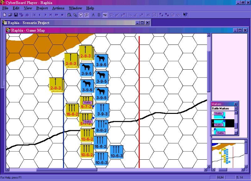Open the Window menu

pyautogui.click(x=75, y=8)
